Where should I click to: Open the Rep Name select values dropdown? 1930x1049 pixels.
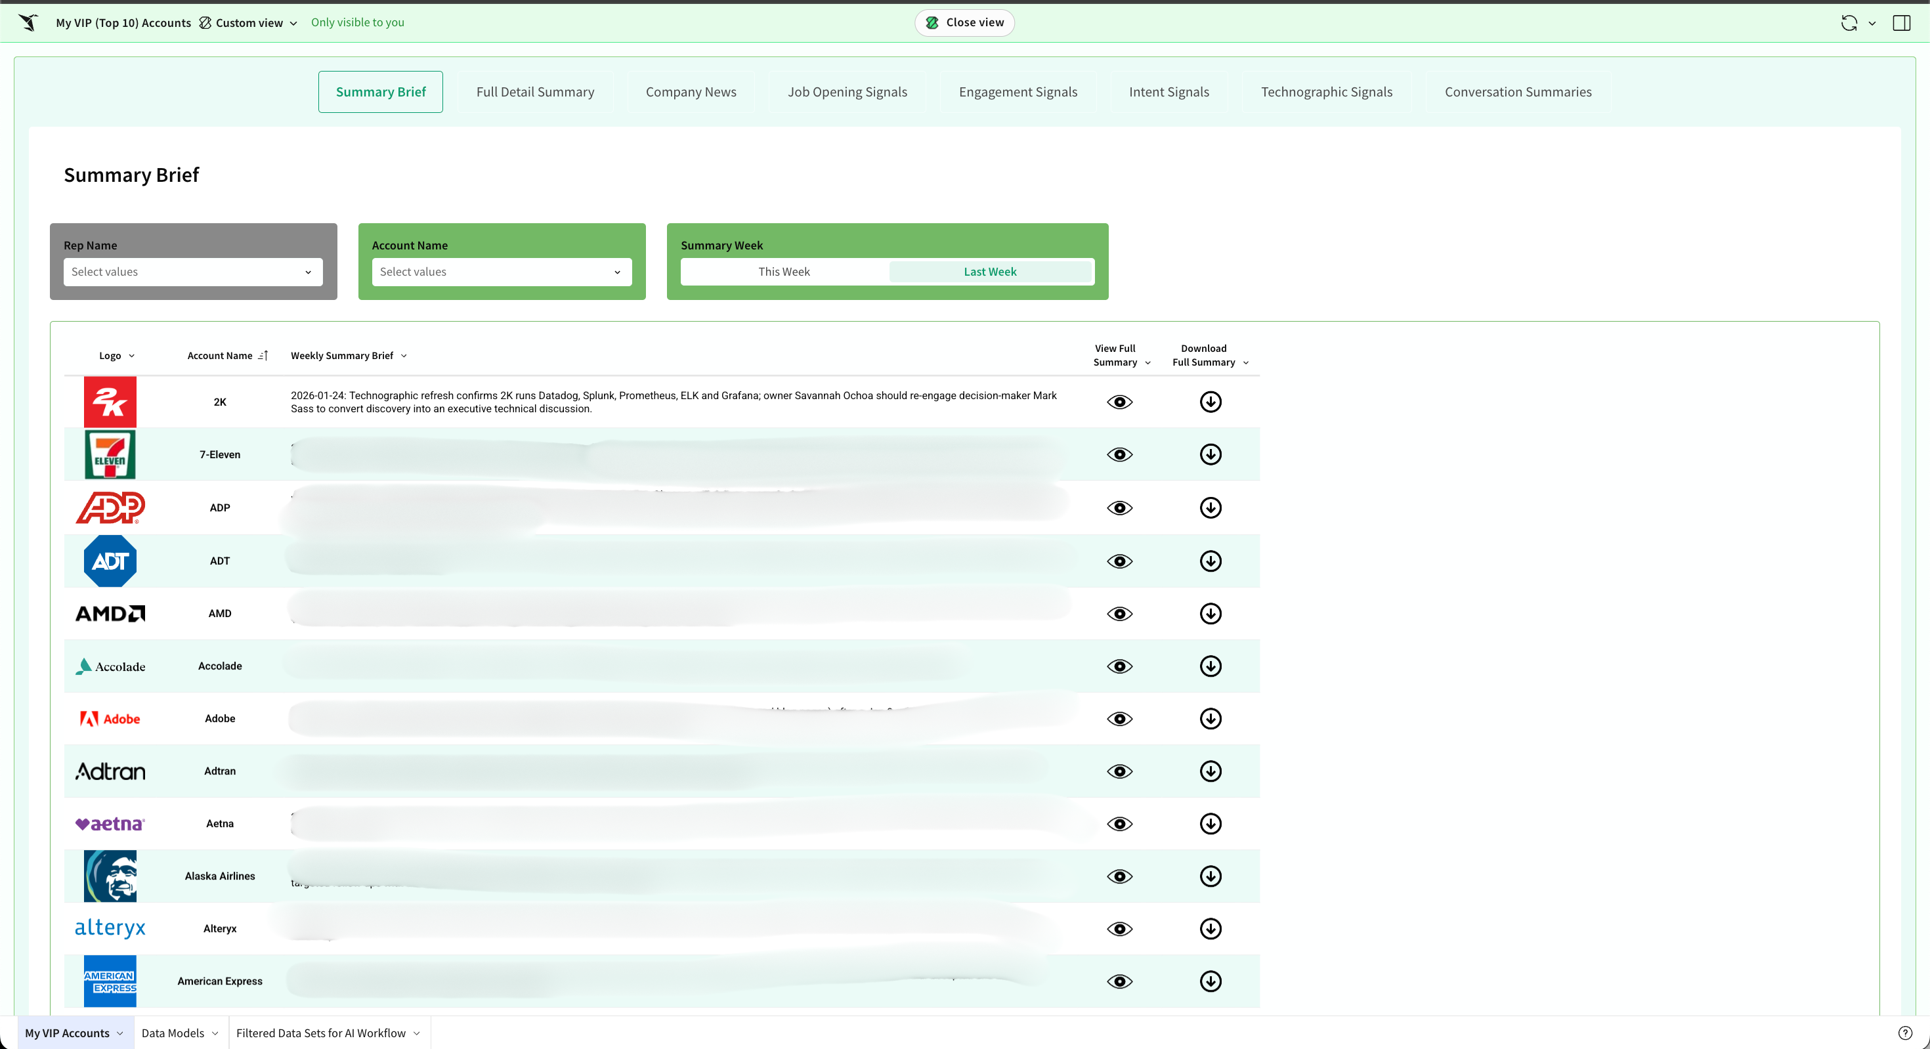[192, 271]
